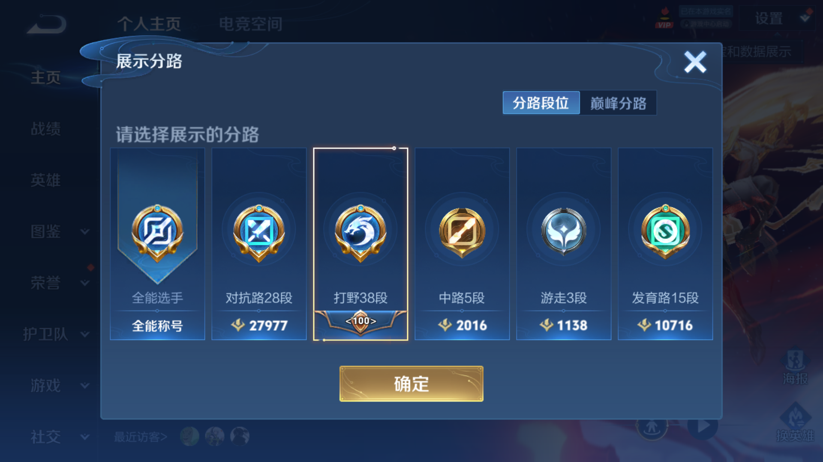Viewport: 823px width, 462px height.
Task: Click first recent visitor avatar
Action: pos(189,436)
